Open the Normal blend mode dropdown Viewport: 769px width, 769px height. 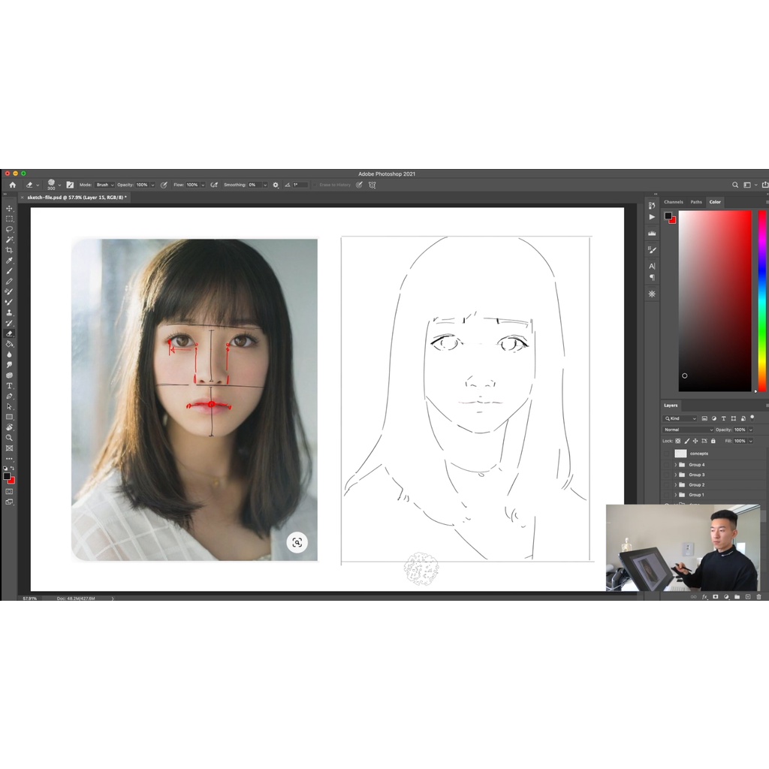(x=687, y=430)
